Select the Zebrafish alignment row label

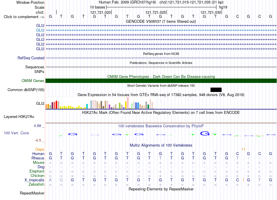[x=36, y=185]
